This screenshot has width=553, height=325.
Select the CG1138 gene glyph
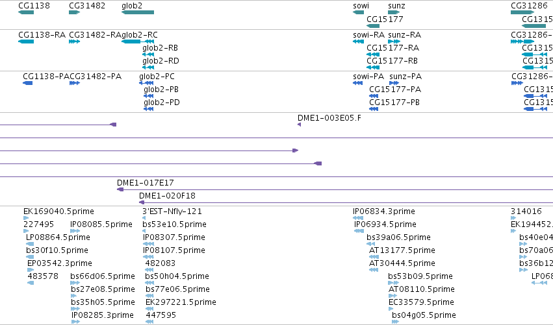[x=26, y=12]
